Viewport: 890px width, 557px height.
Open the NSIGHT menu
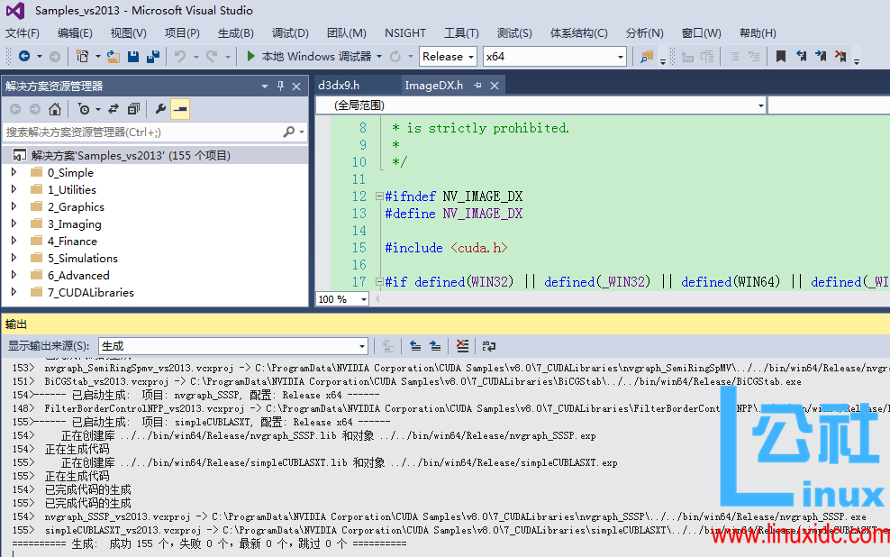click(405, 33)
